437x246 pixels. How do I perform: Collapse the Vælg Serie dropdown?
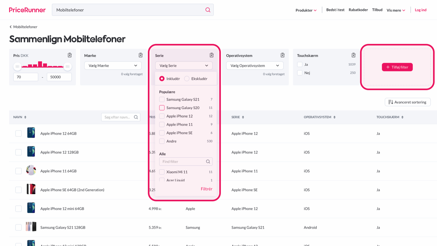pyautogui.click(x=184, y=66)
